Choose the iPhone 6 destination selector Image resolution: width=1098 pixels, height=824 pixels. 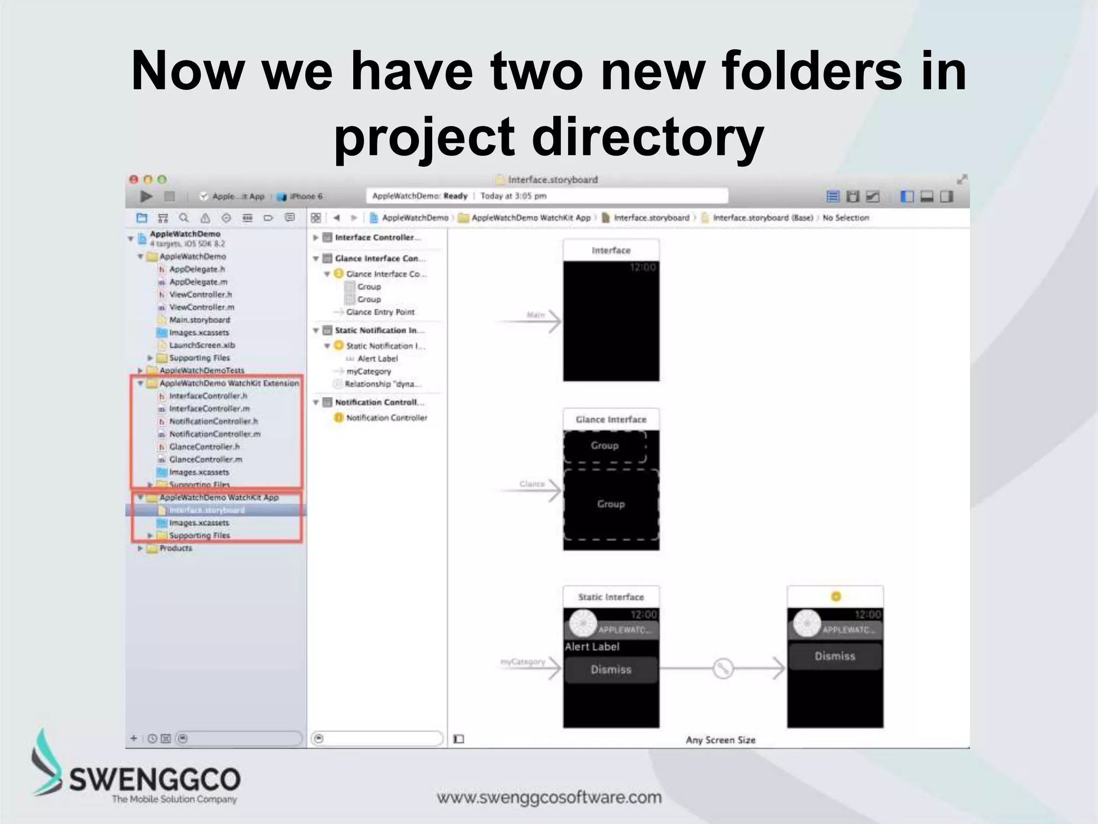tap(300, 196)
